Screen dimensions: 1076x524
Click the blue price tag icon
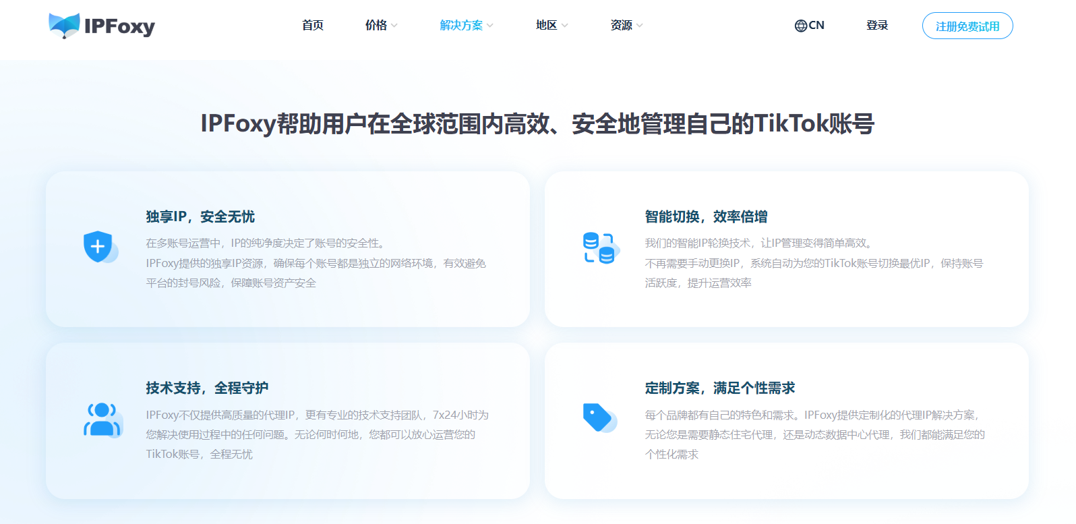(x=599, y=418)
